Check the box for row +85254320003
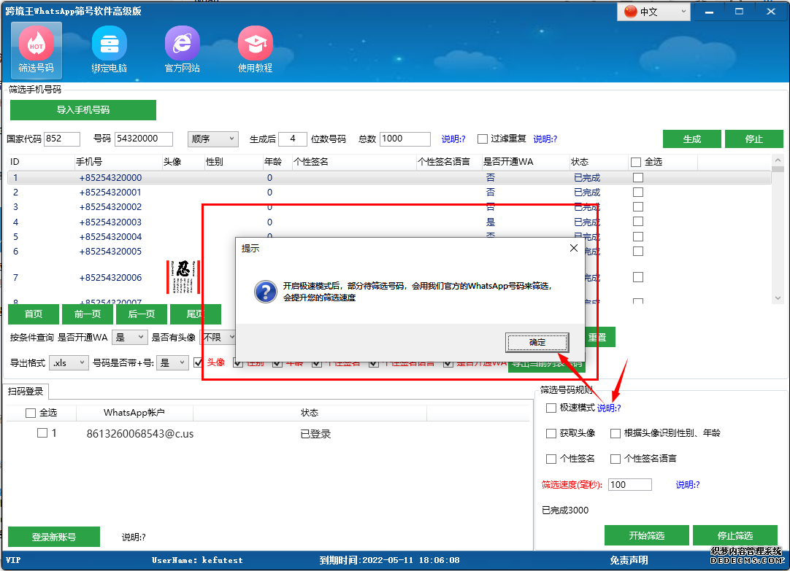 coord(638,222)
